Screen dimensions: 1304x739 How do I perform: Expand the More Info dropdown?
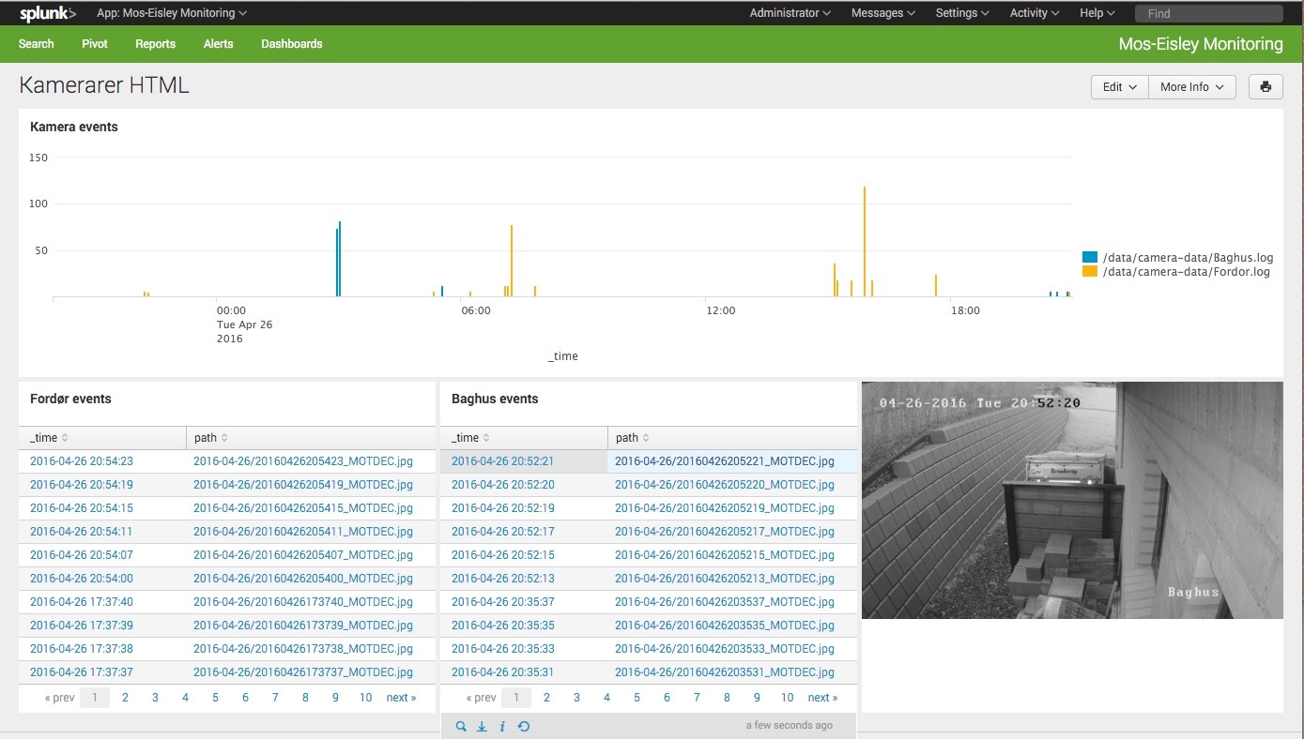click(1191, 87)
